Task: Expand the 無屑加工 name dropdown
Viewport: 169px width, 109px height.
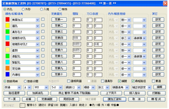Action: 37,20
